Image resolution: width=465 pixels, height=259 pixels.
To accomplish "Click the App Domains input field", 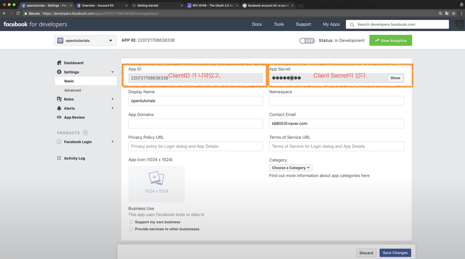I will tap(196, 123).
